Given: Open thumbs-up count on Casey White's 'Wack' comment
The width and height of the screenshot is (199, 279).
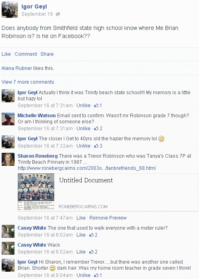Looking at the screenshot, I should (x=93, y=252).
